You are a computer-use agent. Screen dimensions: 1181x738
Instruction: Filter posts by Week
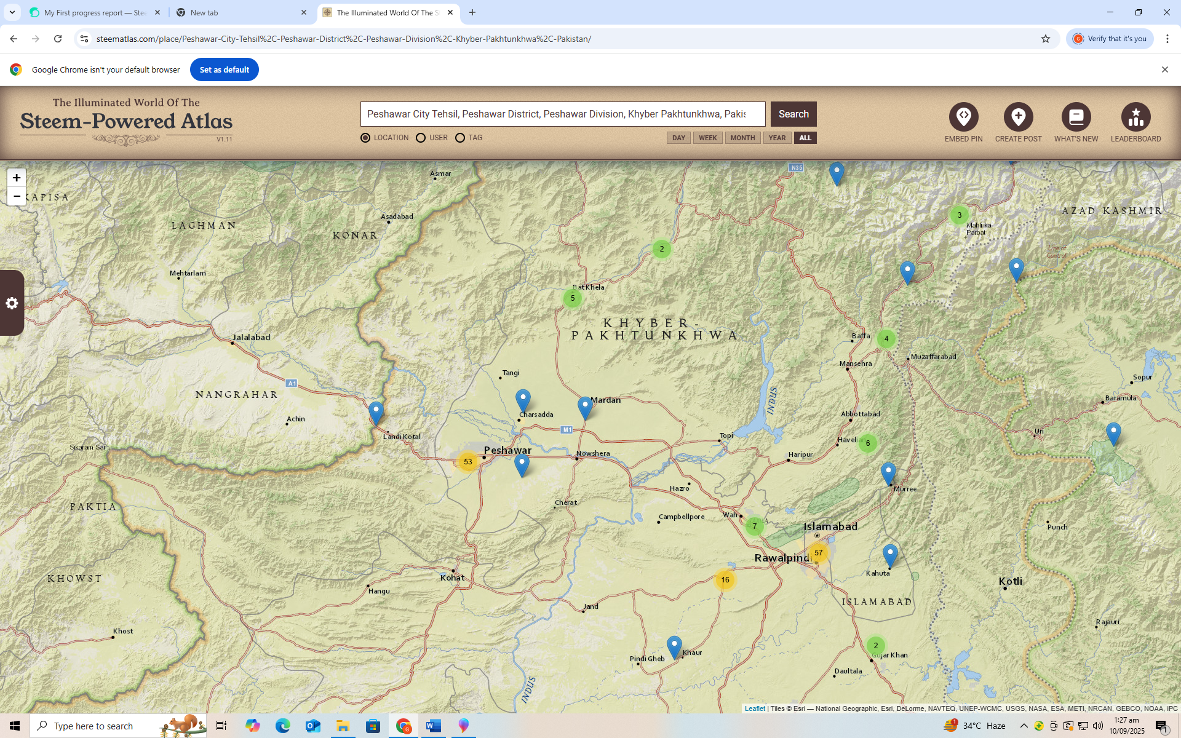click(x=707, y=138)
